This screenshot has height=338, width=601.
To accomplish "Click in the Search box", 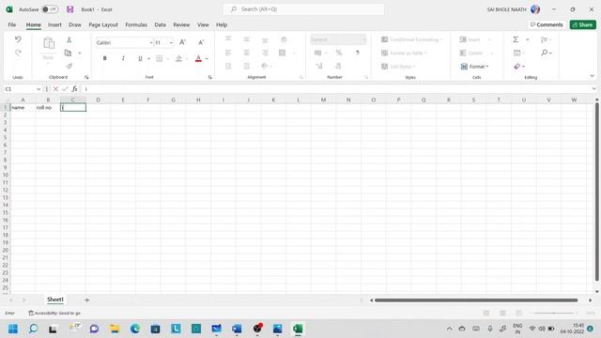I will tap(303, 9).
